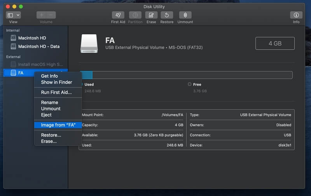The height and width of the screenshot is (196, 311).
Task: Click the /Volumes/FA mount point value
Action: [x=172, y=115]
